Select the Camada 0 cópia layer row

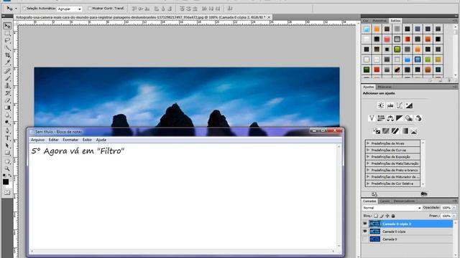click(408, 231)
